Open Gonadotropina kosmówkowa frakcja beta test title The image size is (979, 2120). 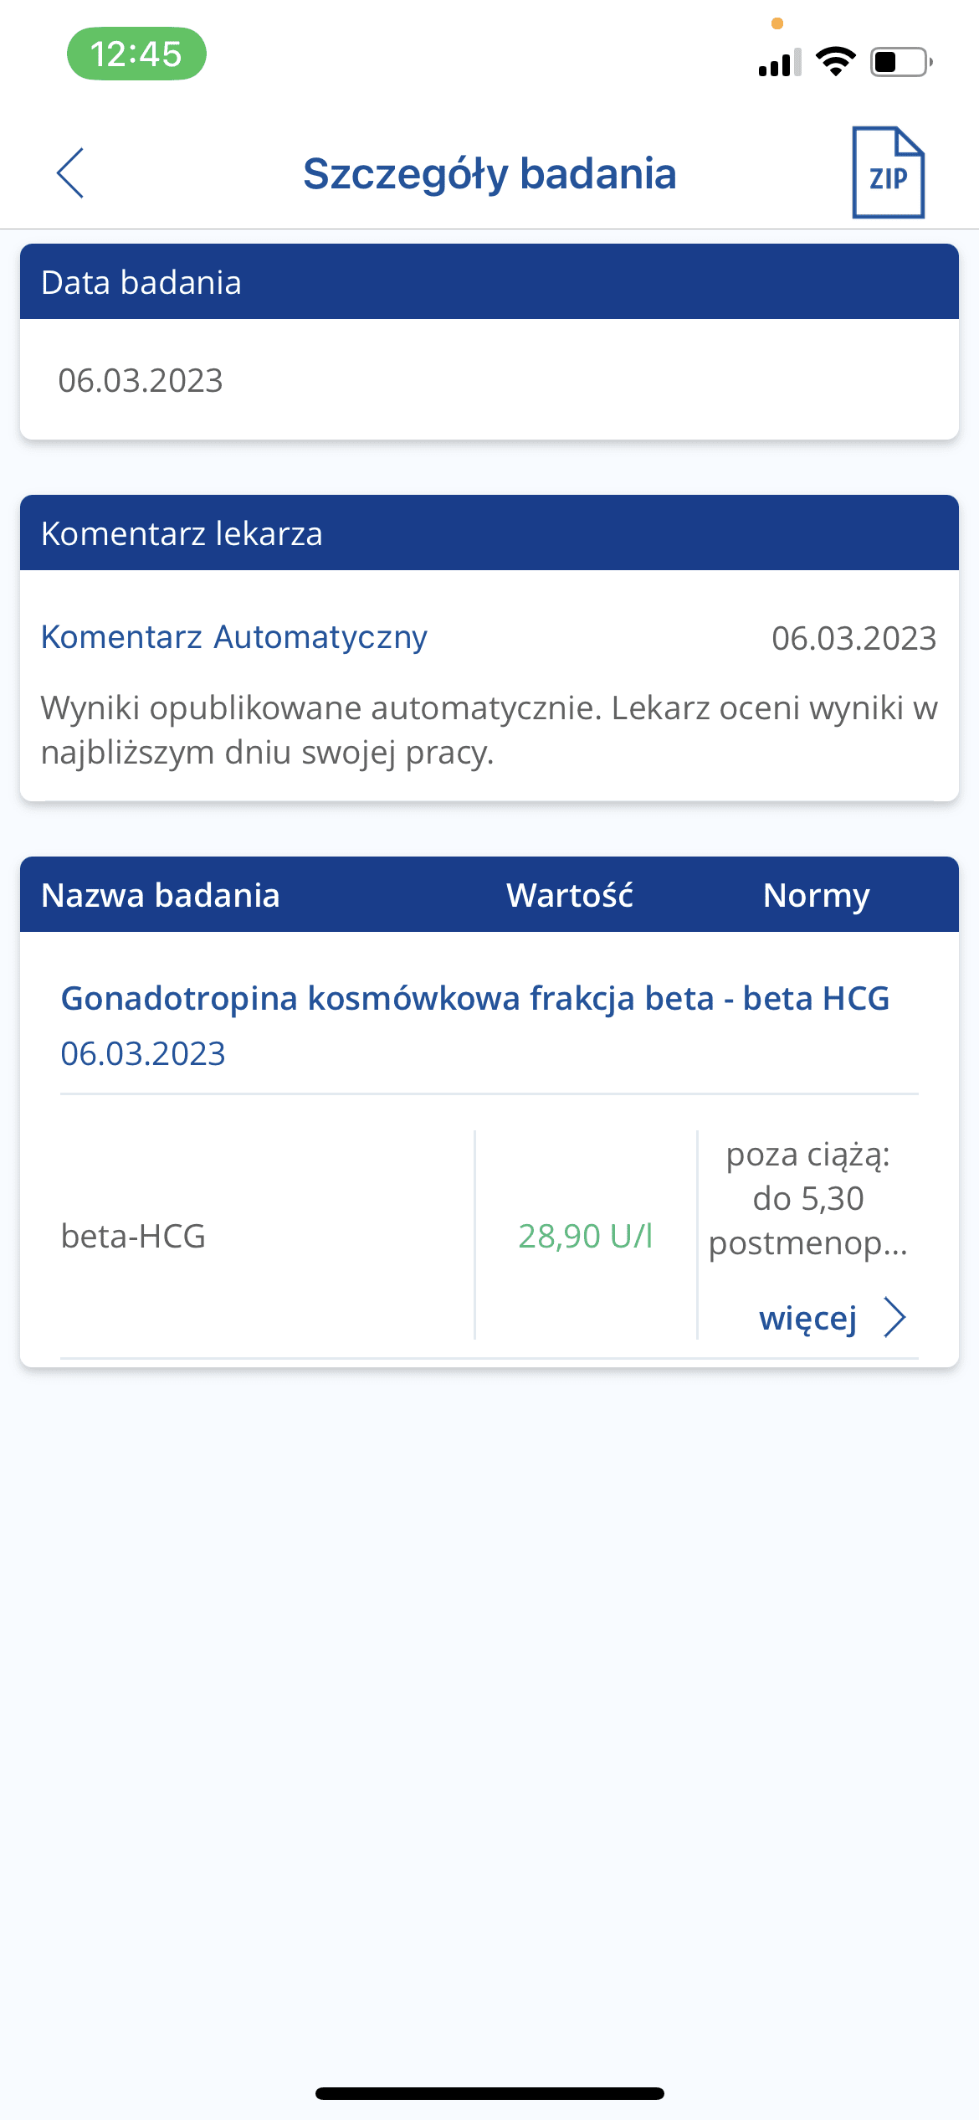coord(474,998)
